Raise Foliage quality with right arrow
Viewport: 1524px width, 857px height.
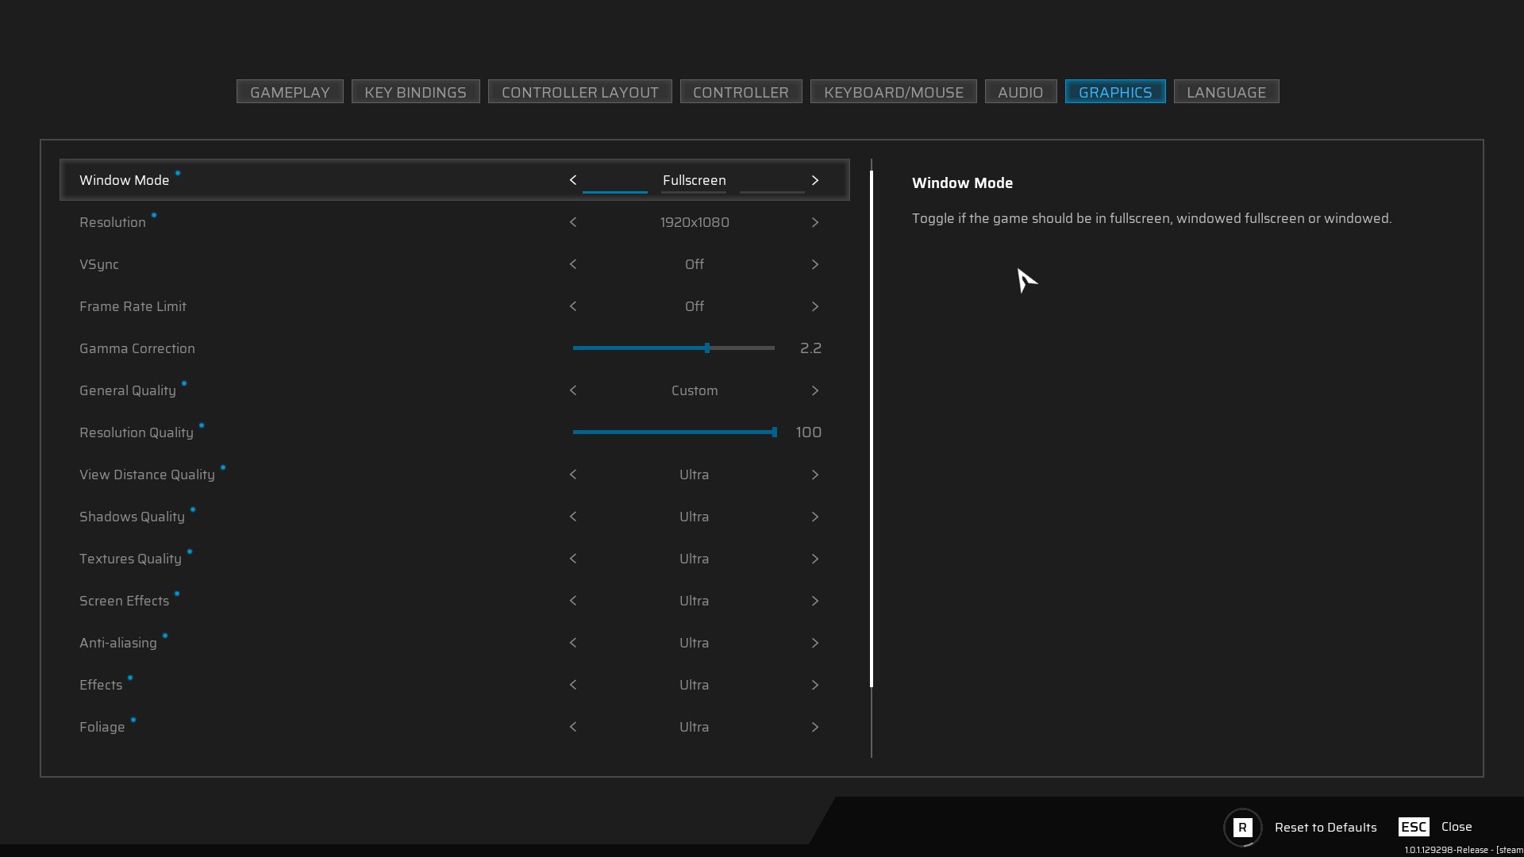[814, 727]
